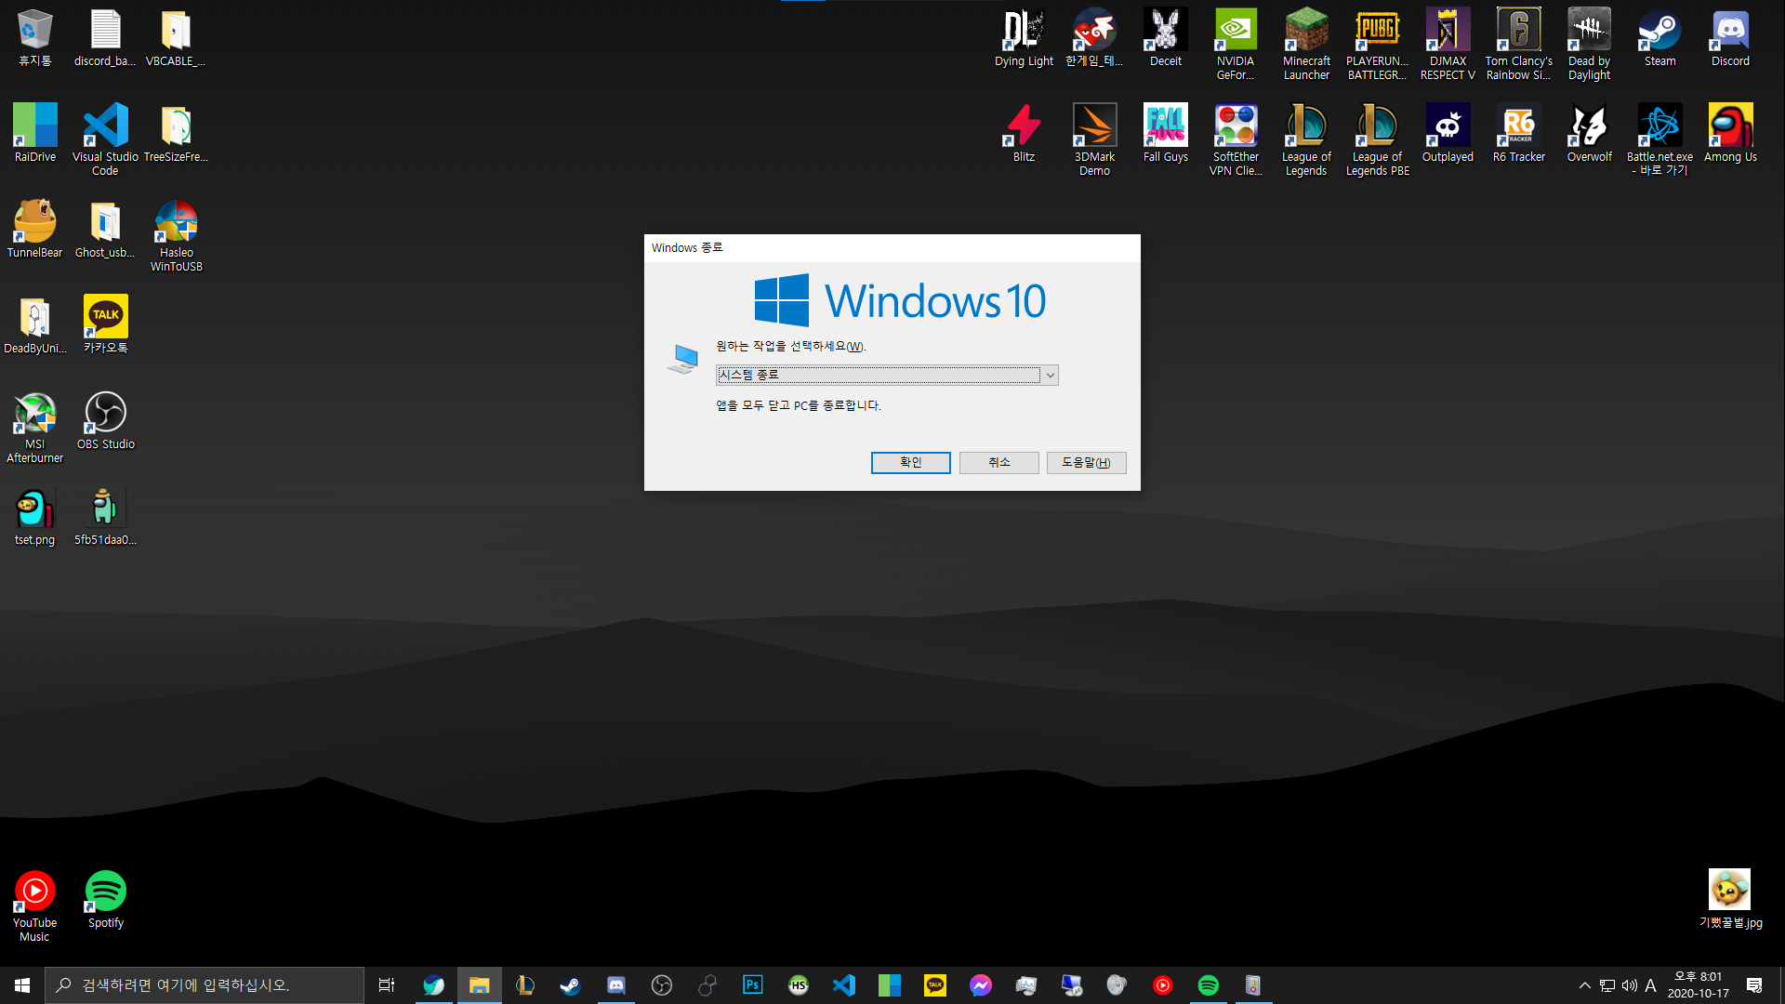Open the taskbar clock and calendar

point(1698,985)
